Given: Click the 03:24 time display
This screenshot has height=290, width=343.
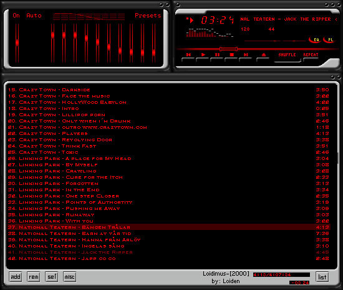Looking at the screenshot, I should (x=217, y=20).
